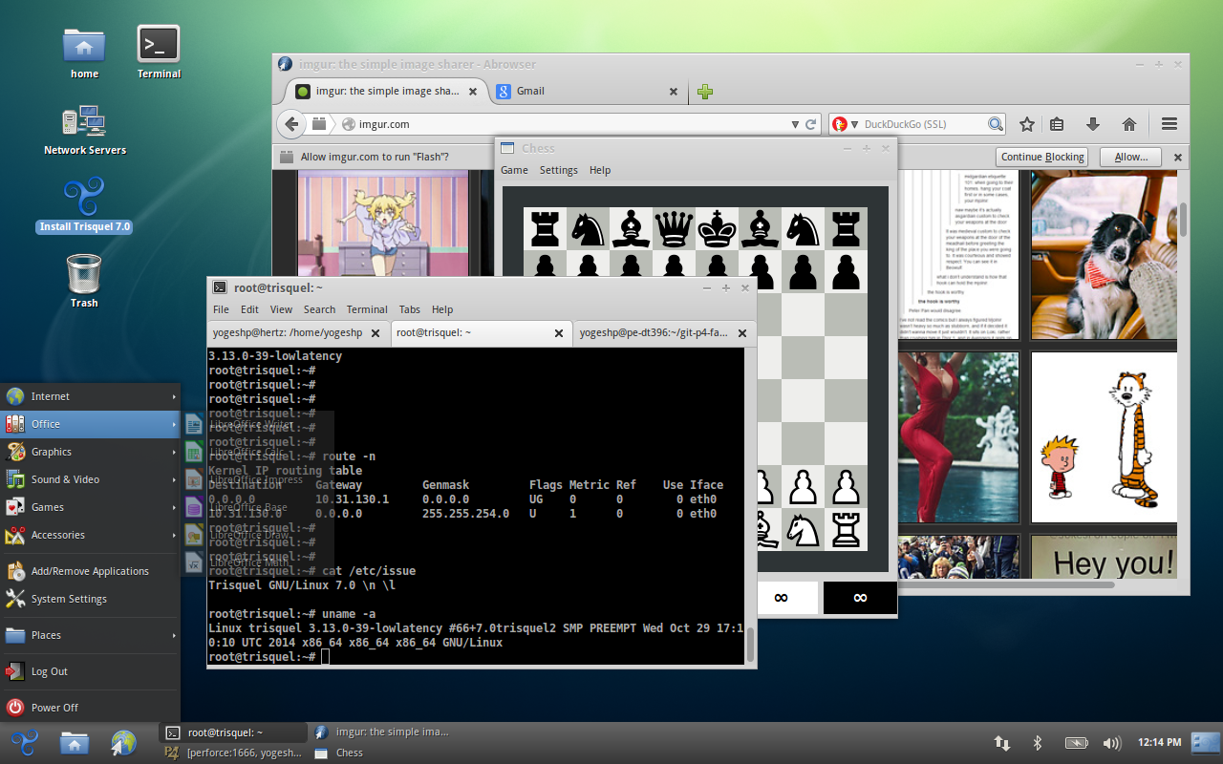This screenshot has height=764, width=1223.
Task: Click the search magnifier in the DuckDuckGo box
Action: pyautogui.click(x=996, y=124)
